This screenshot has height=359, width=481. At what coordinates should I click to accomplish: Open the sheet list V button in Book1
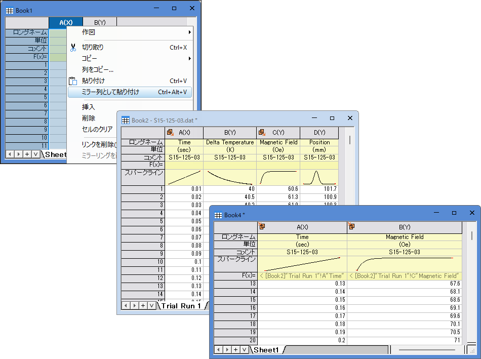tap(35, 154)
